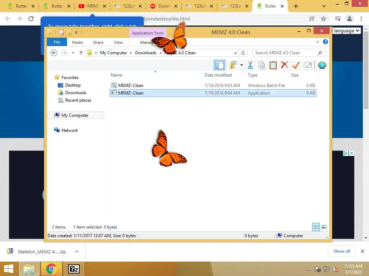Click the Copy icon in toolbar
369x276 pixels.
(x=262, y=65)
